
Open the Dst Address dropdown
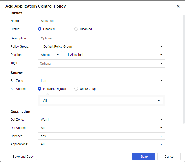click(101, 128)
